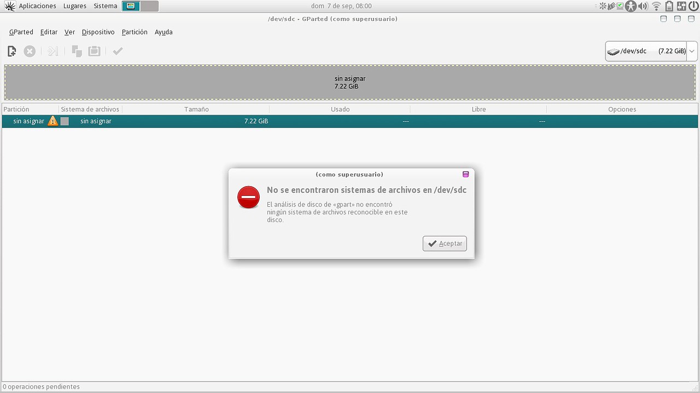The height and width of the screenshot is (393, 700).
Task: Click Aceptar in the error dialog
Action: [445, 243]
